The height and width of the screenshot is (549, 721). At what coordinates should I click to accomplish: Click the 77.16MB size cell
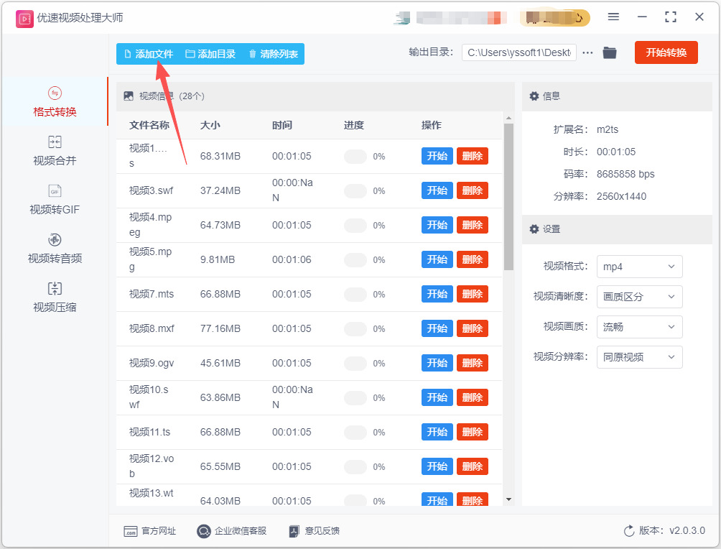pyautogui.click(x=220, y=328)
